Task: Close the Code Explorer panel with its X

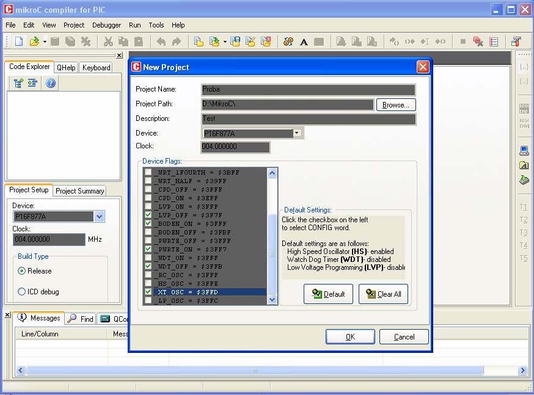Action: coord(119,55)
